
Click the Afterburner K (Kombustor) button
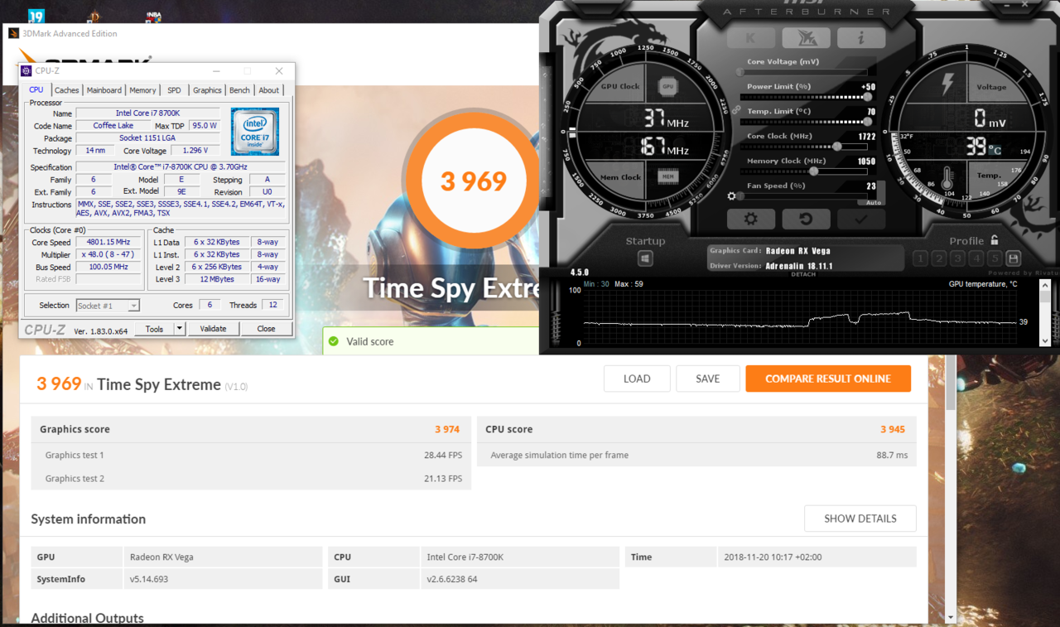coord(750,38)
